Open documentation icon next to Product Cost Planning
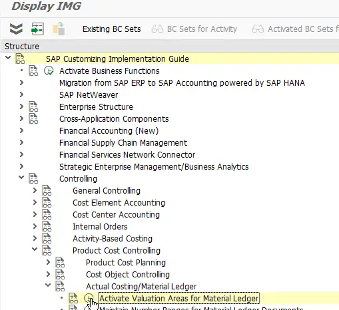 coord(60,262)
